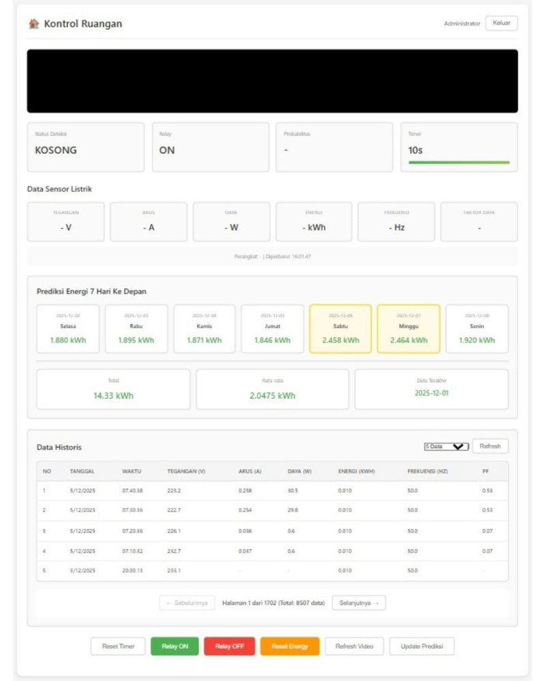Click the Reset Timer button
Viewport: 545px width, 681px height.
pos(118,646)
